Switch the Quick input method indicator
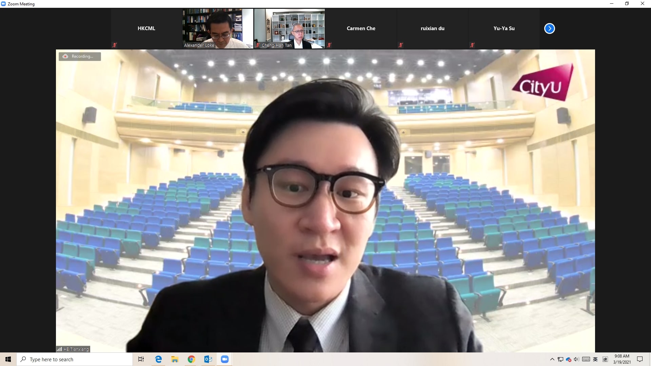This screenshot has height=366, width=651. [605, 359]
